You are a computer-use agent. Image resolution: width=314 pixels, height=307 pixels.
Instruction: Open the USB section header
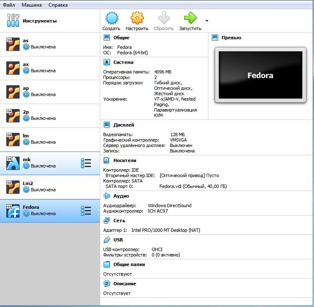tap(118, 240)
